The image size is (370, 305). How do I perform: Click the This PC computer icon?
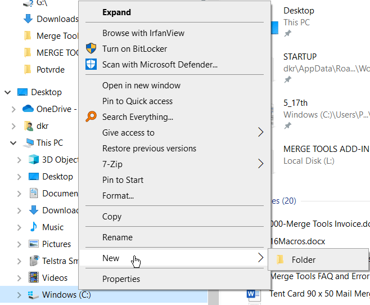(x=29, y=143)
